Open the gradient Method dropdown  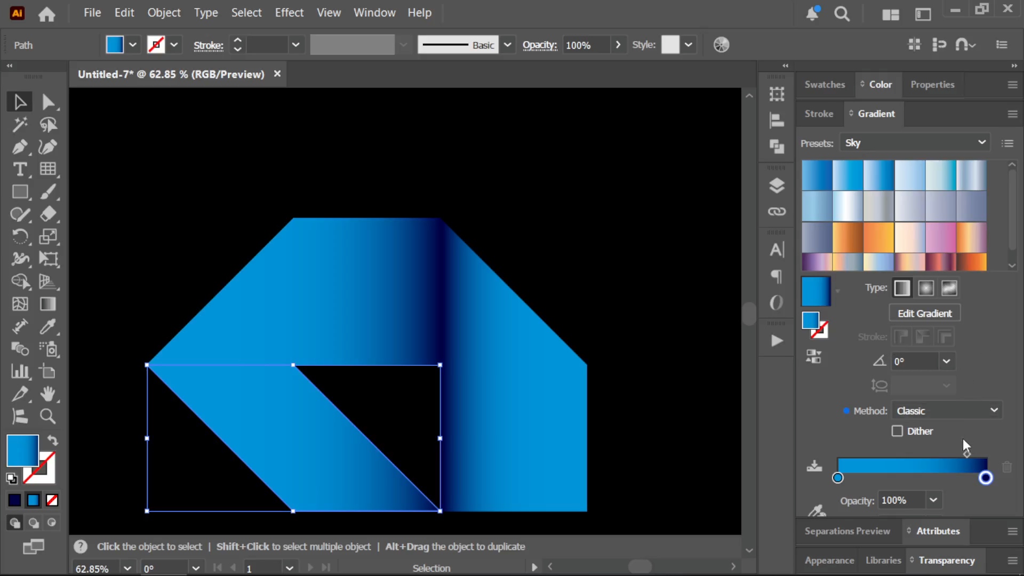pyautogui.click(x=947, y=411)
